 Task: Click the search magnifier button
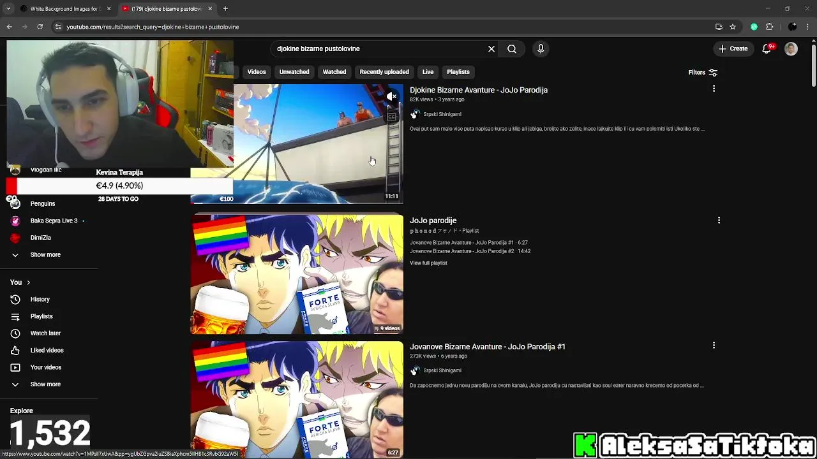click(512, 48)
